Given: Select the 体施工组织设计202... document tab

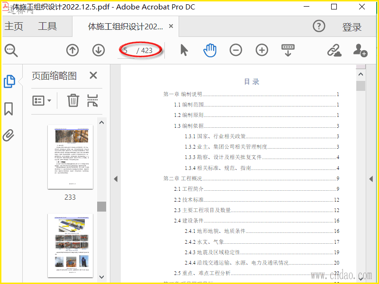Looking at the screenshot, I should (126, 27).
